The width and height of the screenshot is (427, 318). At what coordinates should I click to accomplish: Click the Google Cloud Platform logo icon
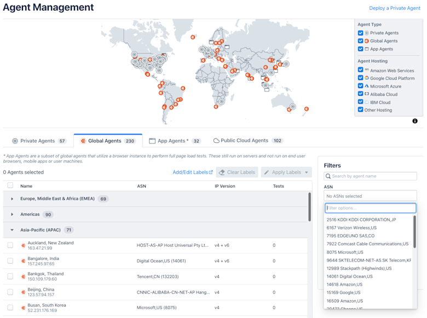coord(367,78)
